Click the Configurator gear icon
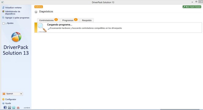 coord(3,99)
